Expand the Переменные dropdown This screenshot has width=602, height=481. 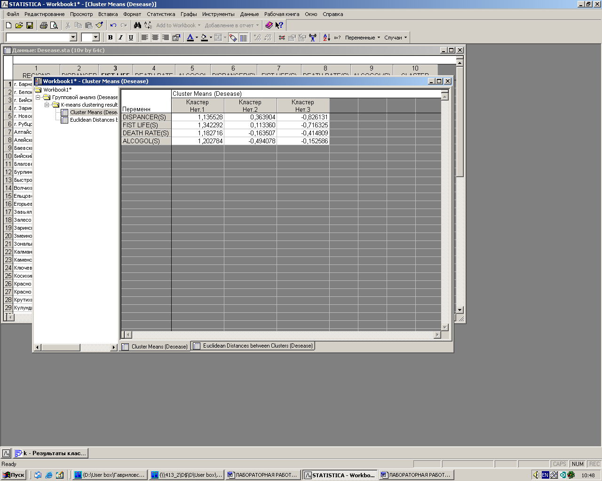tap(362, 38)
